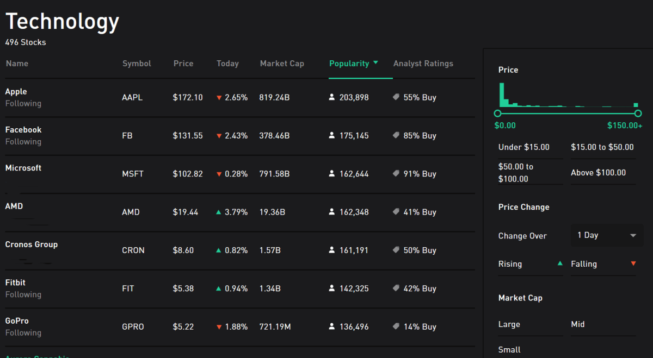Click the Popularity sort arrow

(375, 63)
